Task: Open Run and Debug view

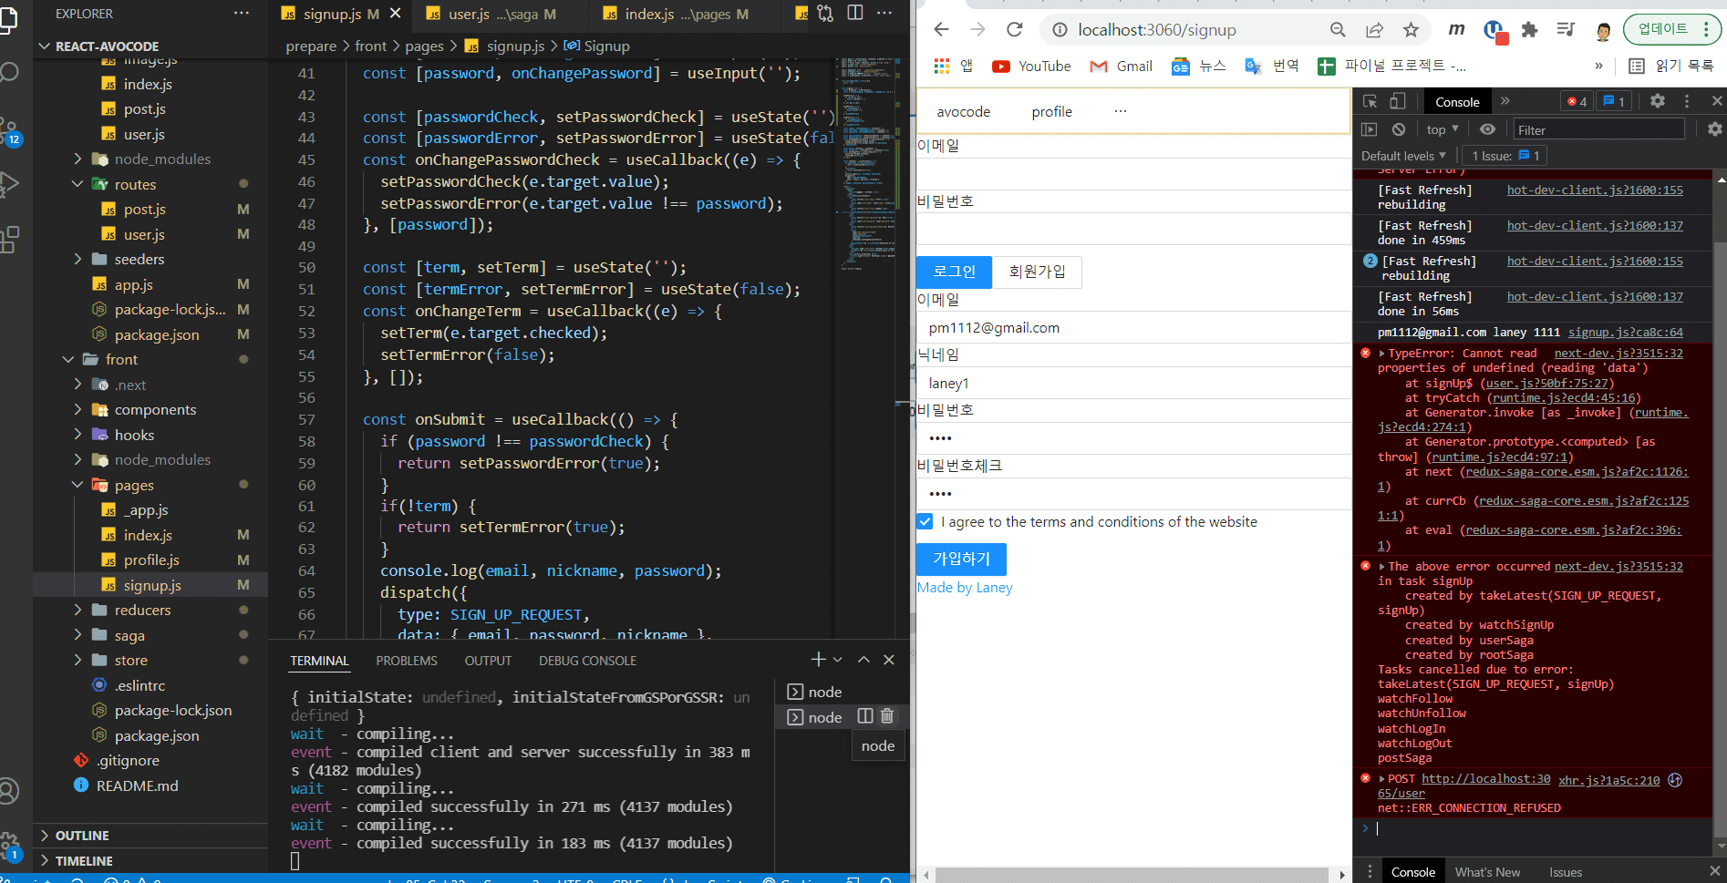Action: point(9,184)
